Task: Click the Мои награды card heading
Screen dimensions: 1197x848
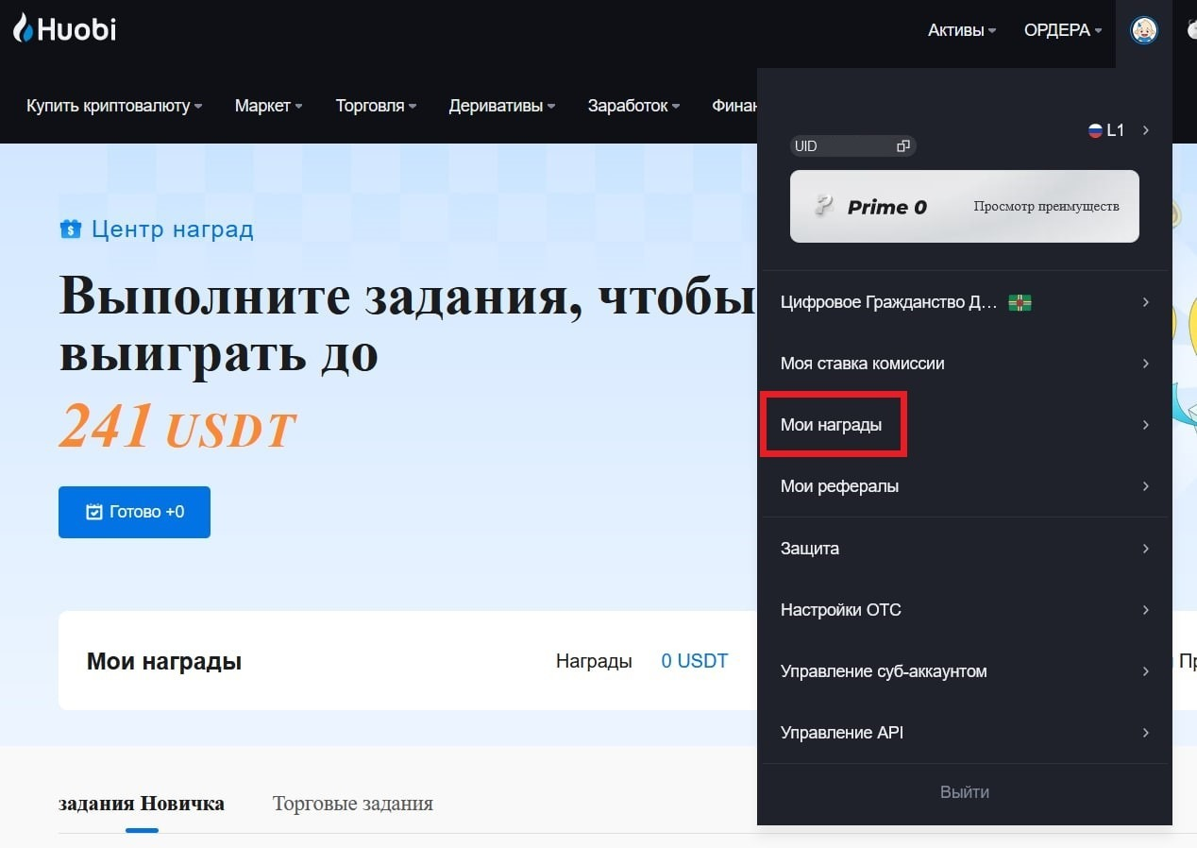Action: [164, 661]
